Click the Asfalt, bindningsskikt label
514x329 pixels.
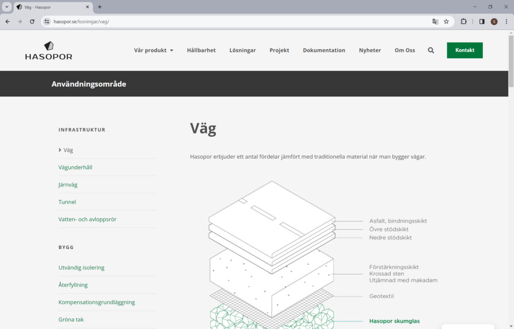pyautogui.click(x=398, y=221)
